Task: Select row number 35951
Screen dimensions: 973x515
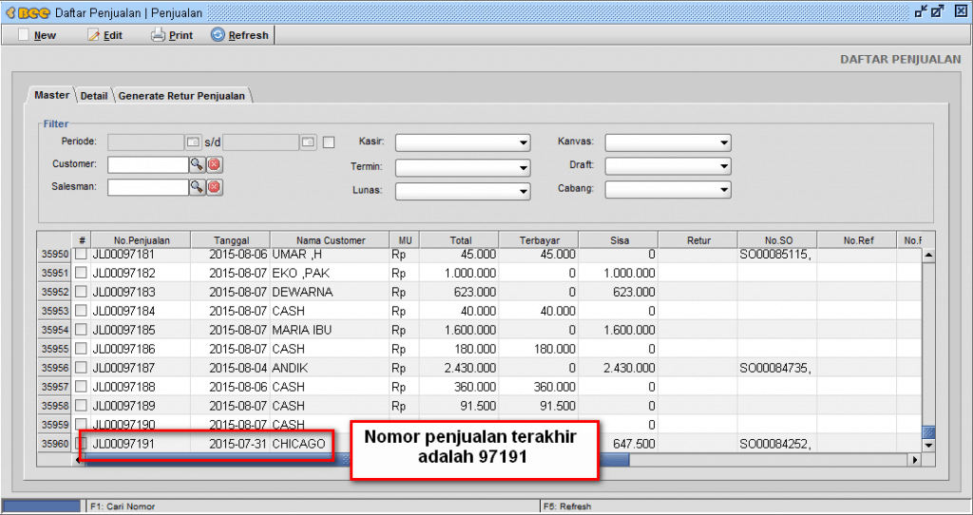Action: click(x=54, y=273)
